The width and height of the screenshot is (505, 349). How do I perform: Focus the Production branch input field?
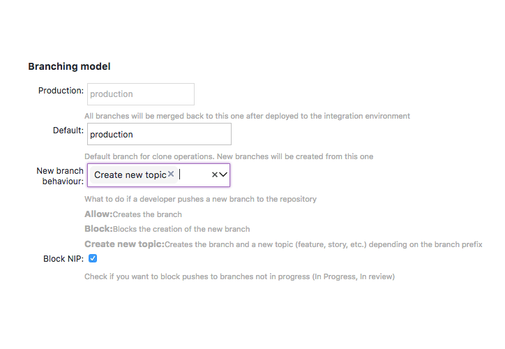141,94
